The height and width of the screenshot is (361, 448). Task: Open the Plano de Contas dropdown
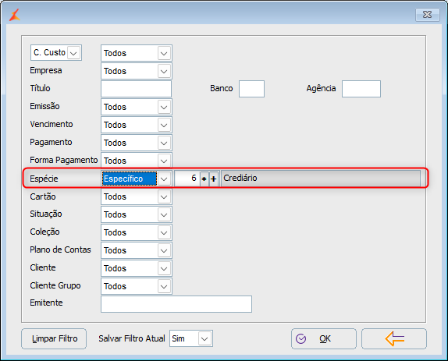coord(164,250)
